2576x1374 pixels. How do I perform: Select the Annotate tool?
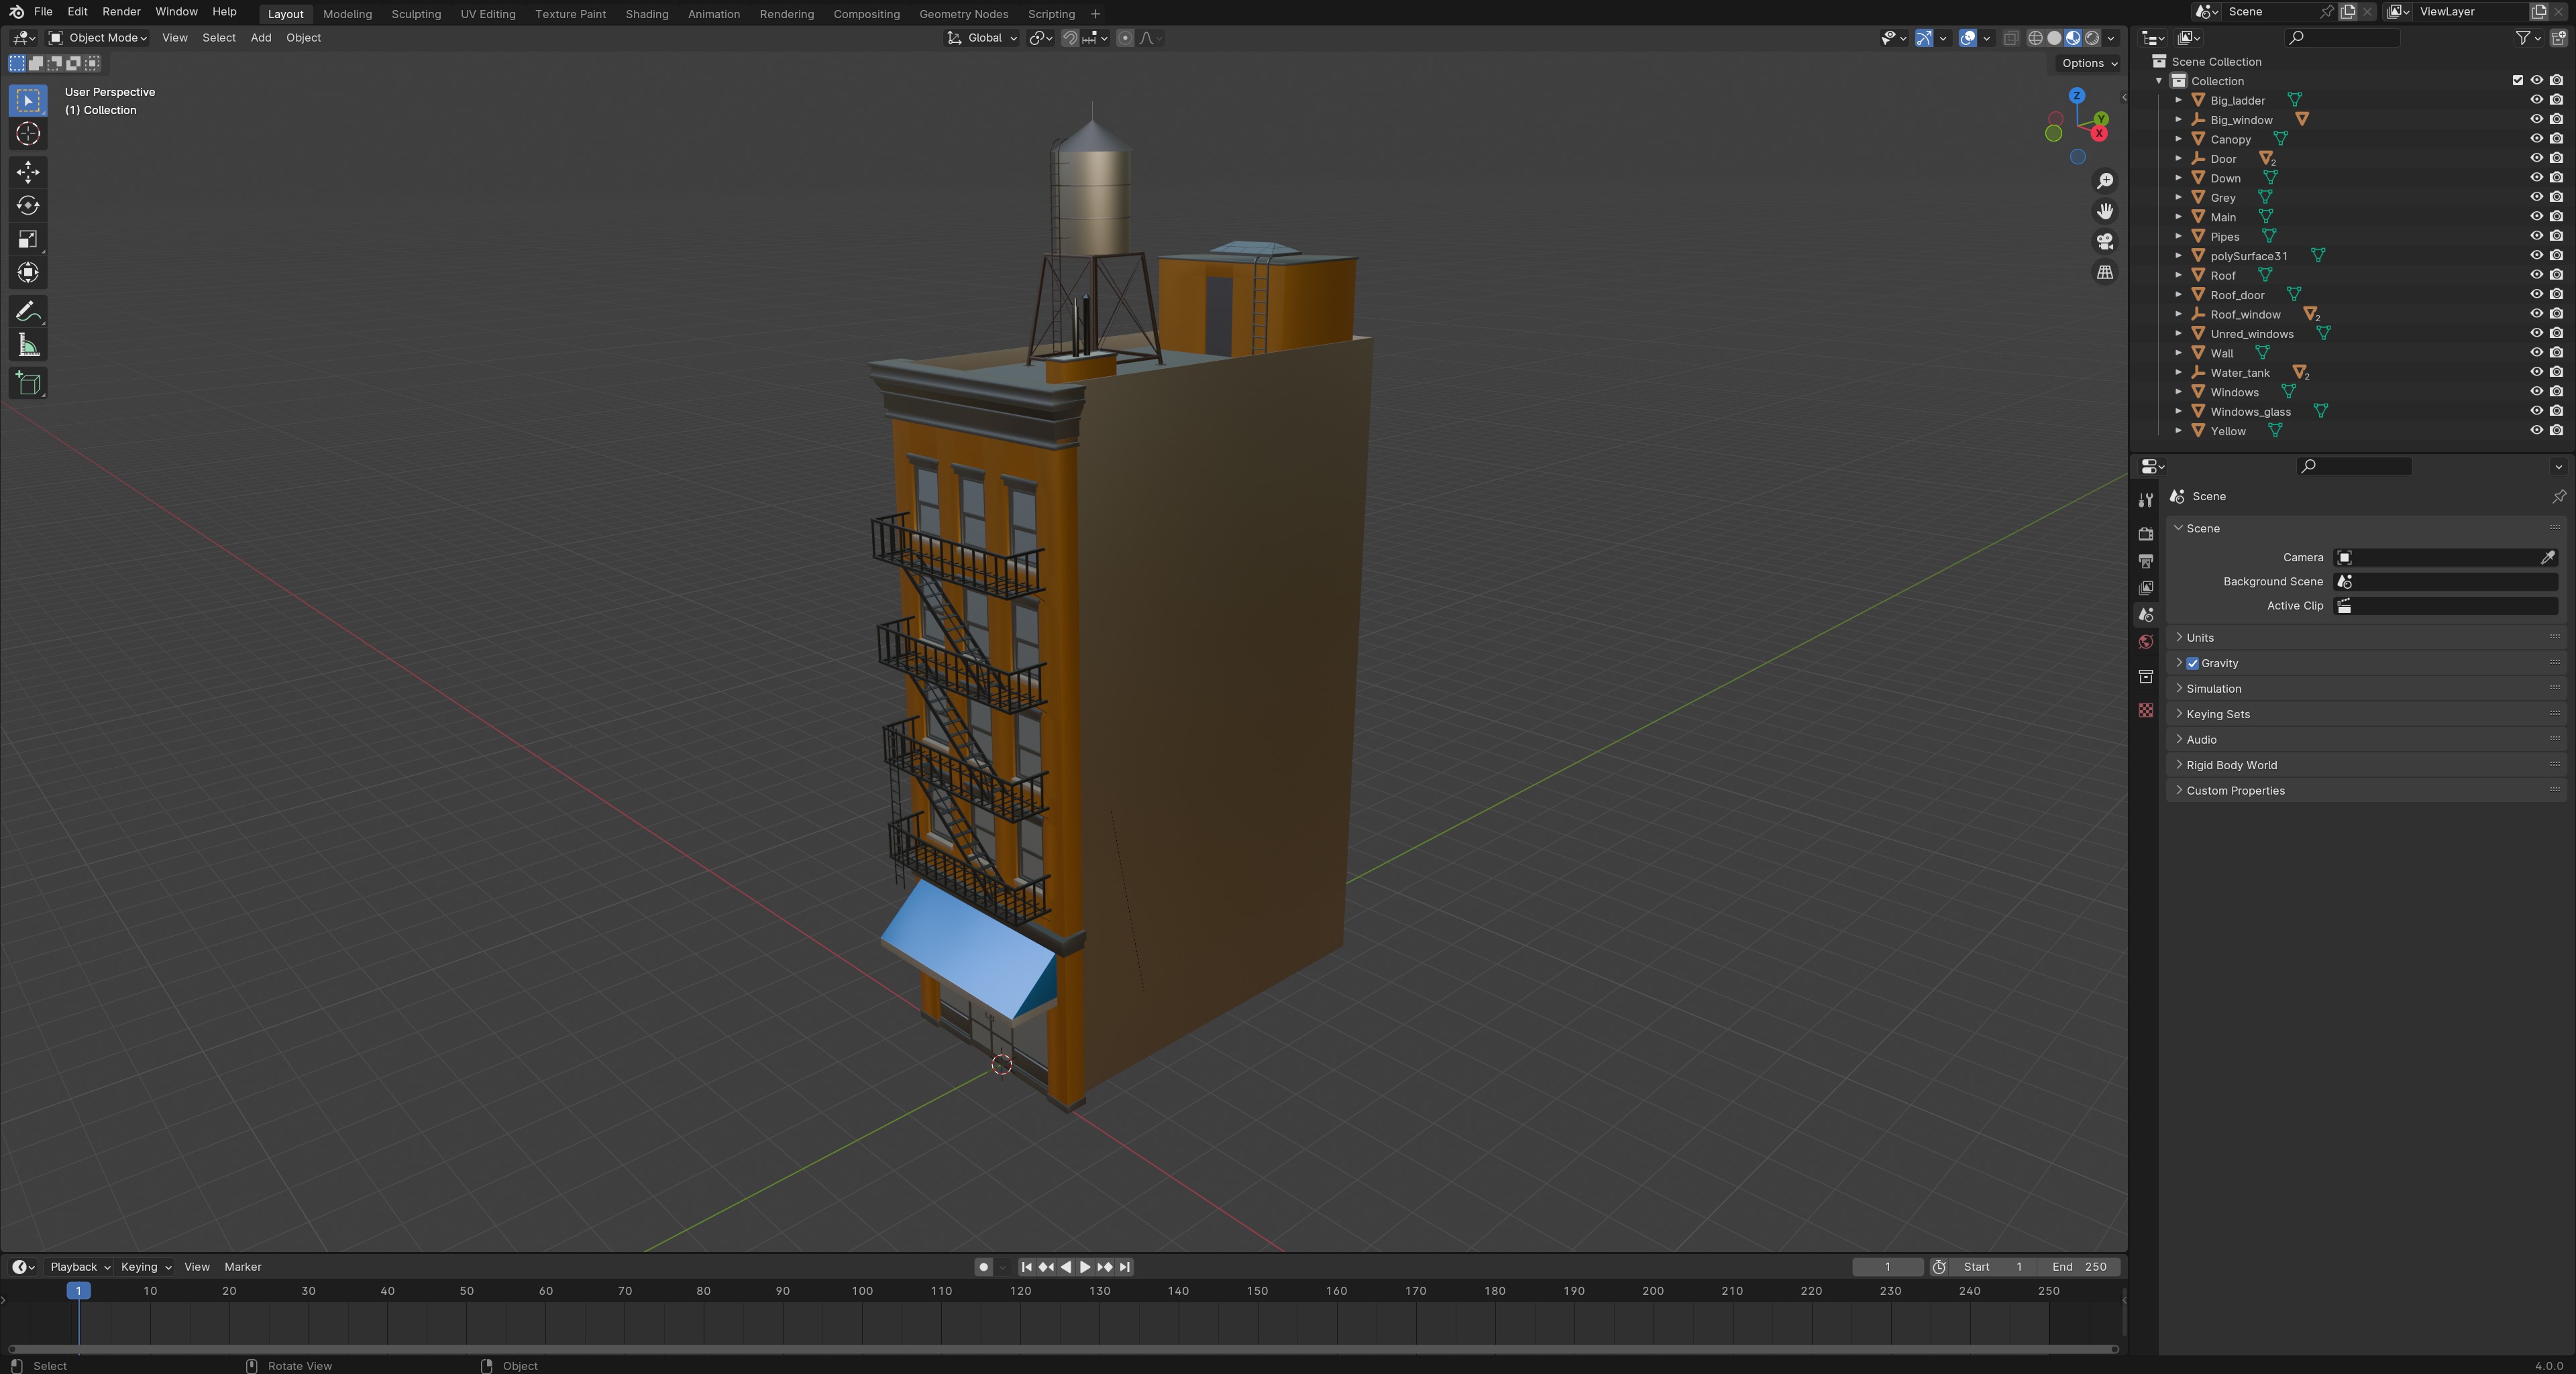(x=28, y=312)
